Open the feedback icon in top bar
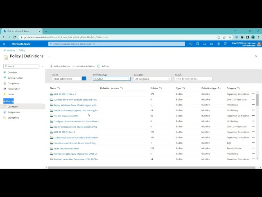Image resolution: width=262 pixels, height=197 pixels. [225, 44]
